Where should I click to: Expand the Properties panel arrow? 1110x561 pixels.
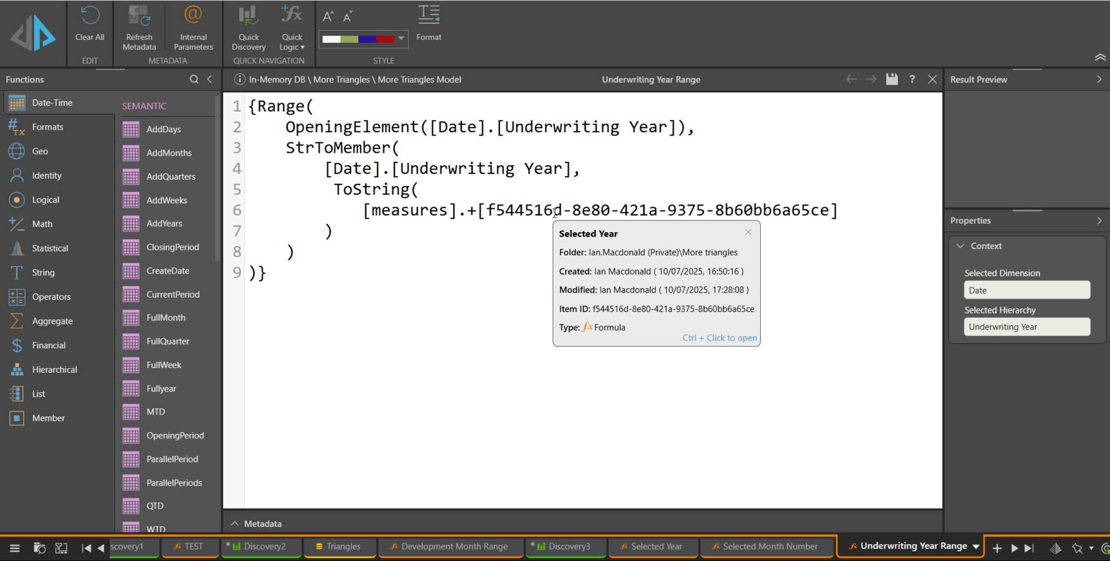1099,221
